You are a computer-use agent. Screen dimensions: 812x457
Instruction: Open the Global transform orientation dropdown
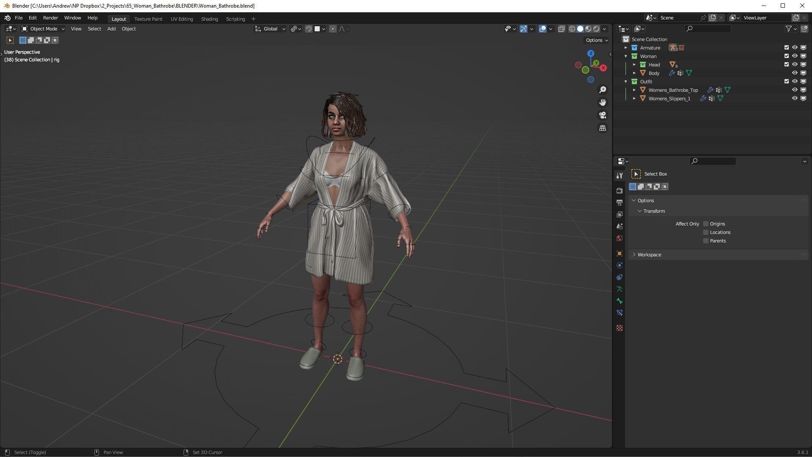[x=270, y=29]
